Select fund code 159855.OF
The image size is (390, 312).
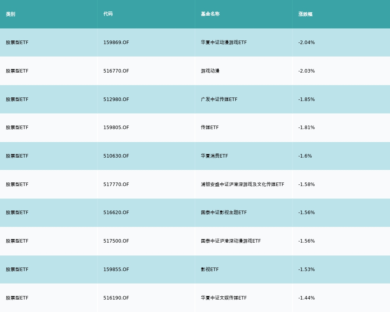click(x=116, y=269)
